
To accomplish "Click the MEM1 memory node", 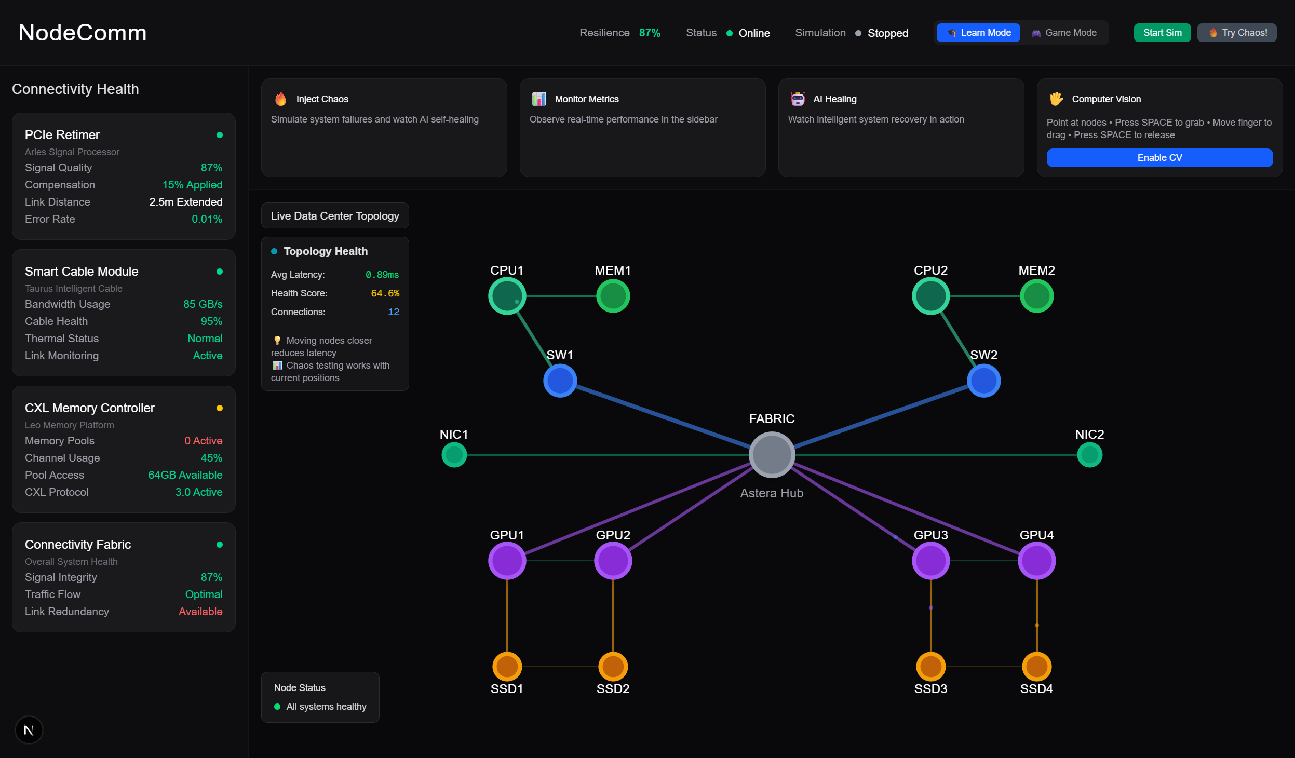I will point(613,296).
